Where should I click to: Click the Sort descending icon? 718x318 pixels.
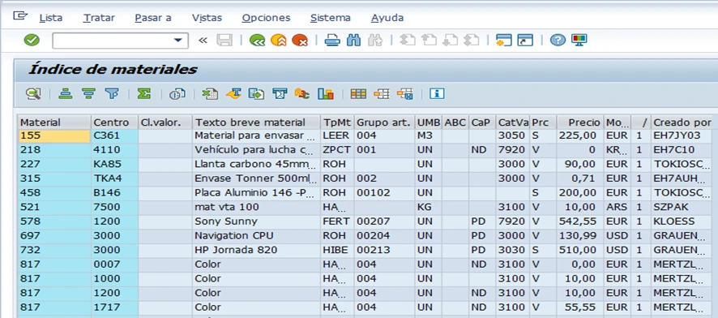(x=88, y=94)
